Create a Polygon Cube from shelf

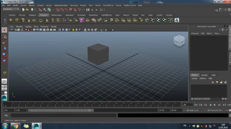click(17, 20)
